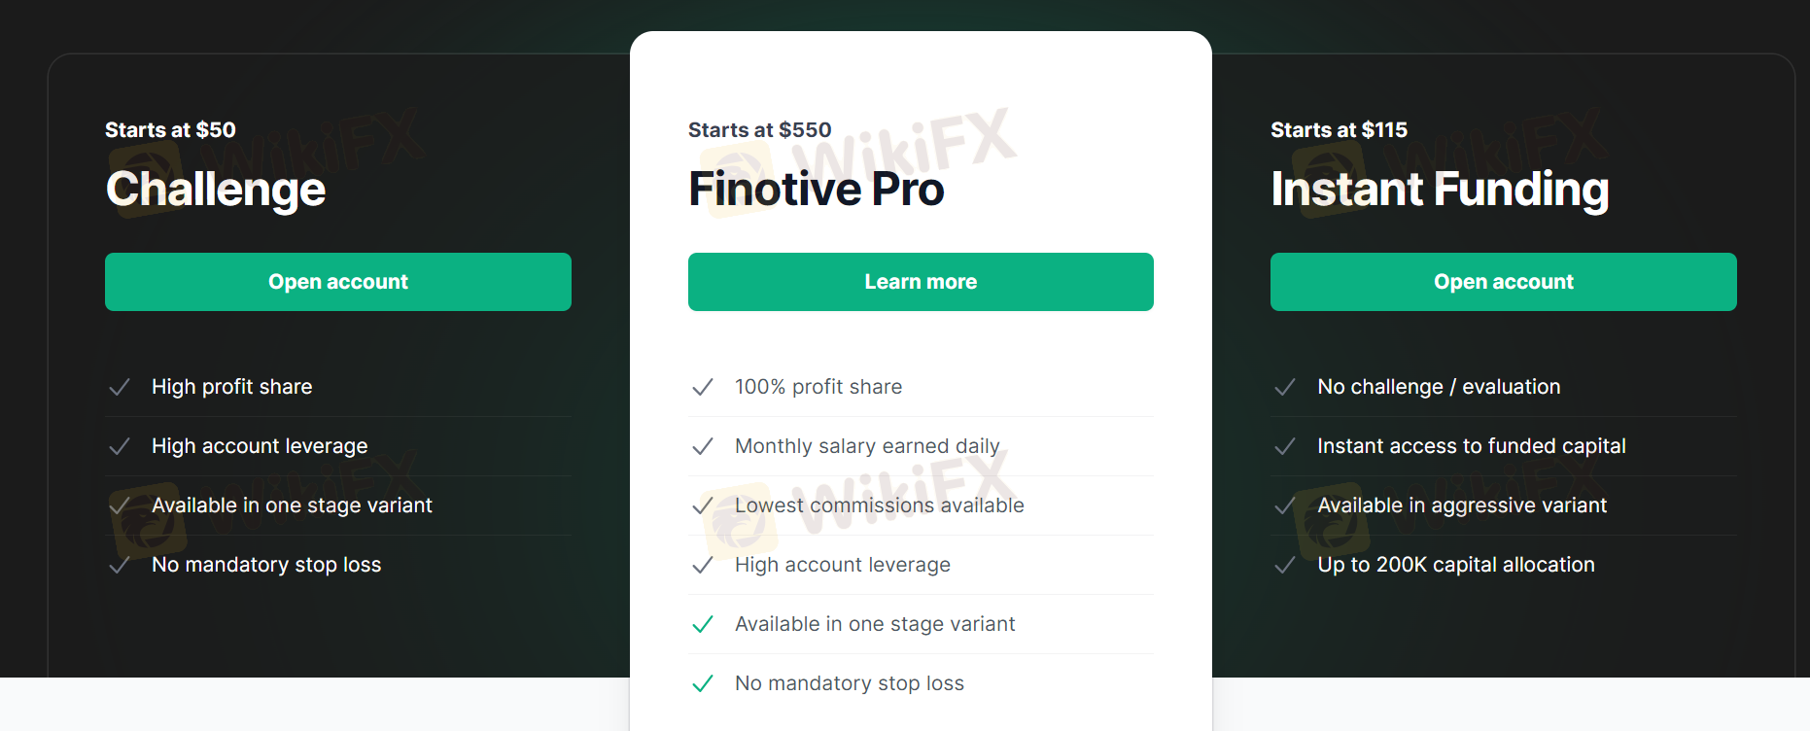The height and width of the screenshot is (731, 1810).
Task: Click Learn more under Finotive Pro
Action: (x=921, y=282)
